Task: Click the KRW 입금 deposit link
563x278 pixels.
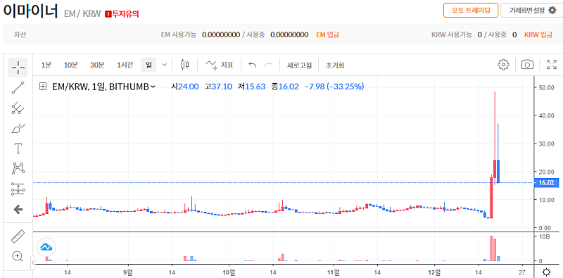Action: coord(538,35)
